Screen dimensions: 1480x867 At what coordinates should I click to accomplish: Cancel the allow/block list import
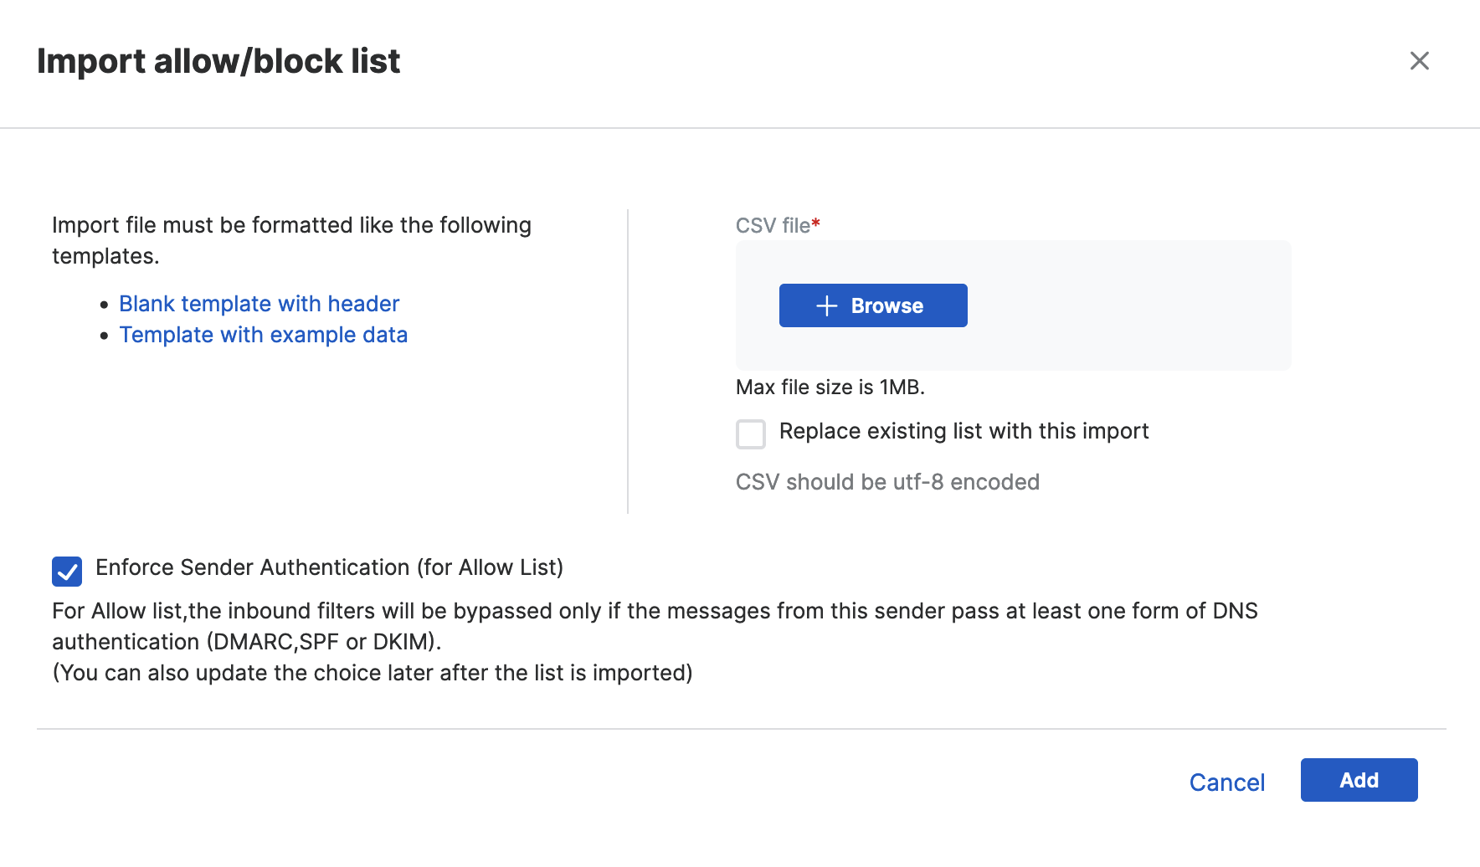coord(1226,782)
